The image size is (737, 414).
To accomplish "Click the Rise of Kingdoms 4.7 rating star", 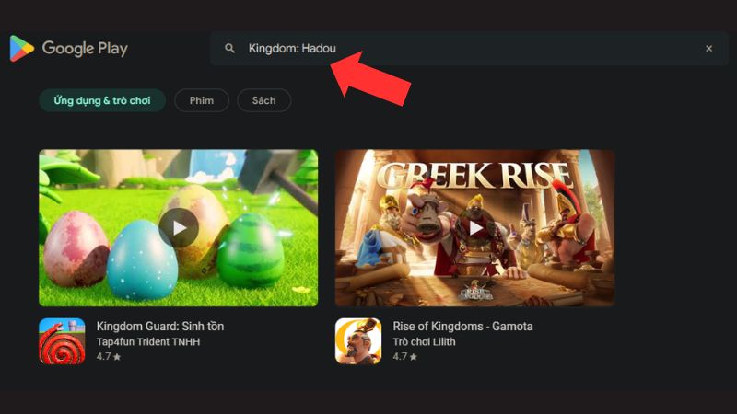I will tap(413, 357).
